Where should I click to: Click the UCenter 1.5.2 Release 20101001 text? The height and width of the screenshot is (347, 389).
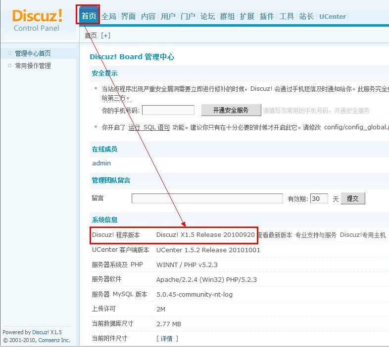[208, 250]
